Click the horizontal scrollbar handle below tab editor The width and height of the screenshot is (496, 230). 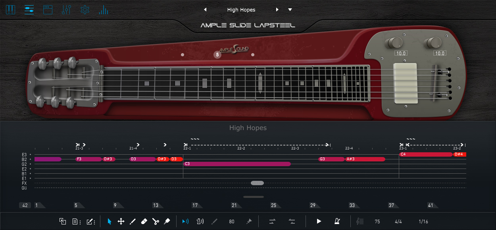pyautogui.click(x=254, y=197)
